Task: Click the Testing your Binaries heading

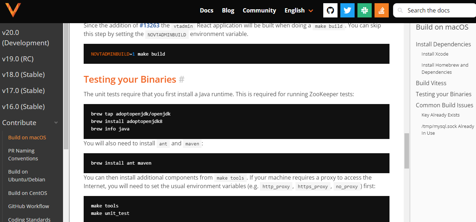Action: tap(130, 79)
